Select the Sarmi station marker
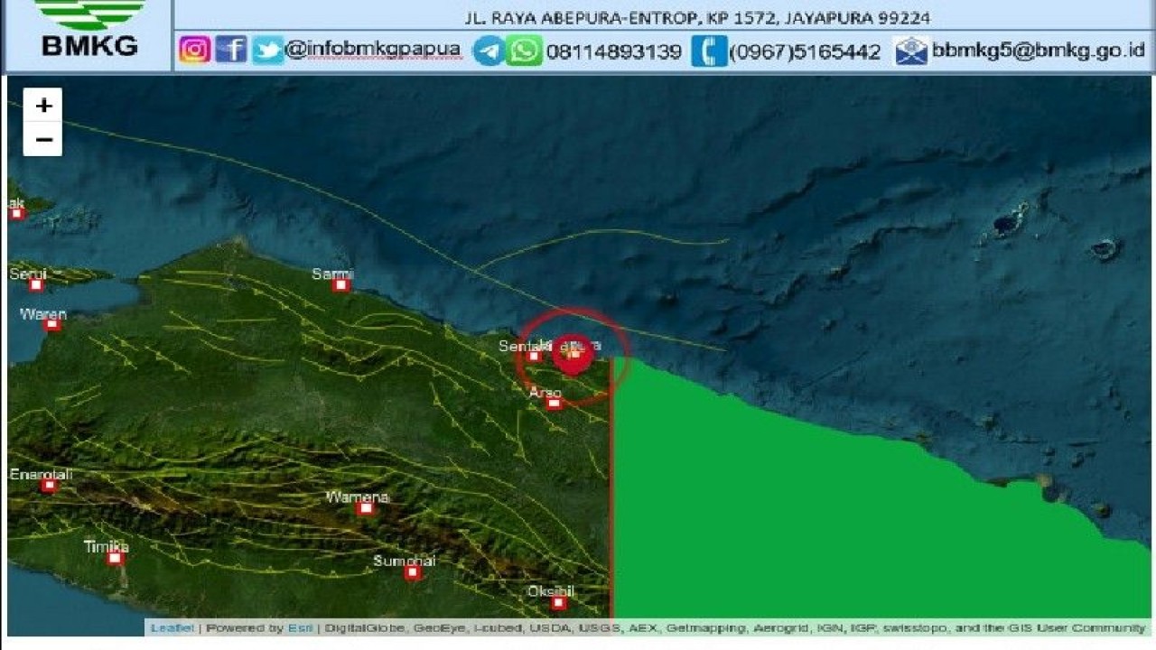Image resolution: width=1156 pixels, height=650 pixels. coord(341,284)
